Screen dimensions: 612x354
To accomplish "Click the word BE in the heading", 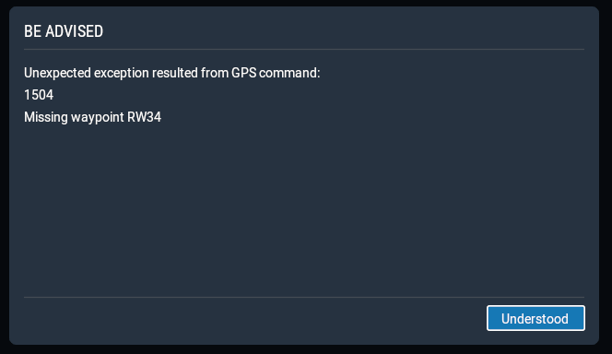I will point(33,31).
